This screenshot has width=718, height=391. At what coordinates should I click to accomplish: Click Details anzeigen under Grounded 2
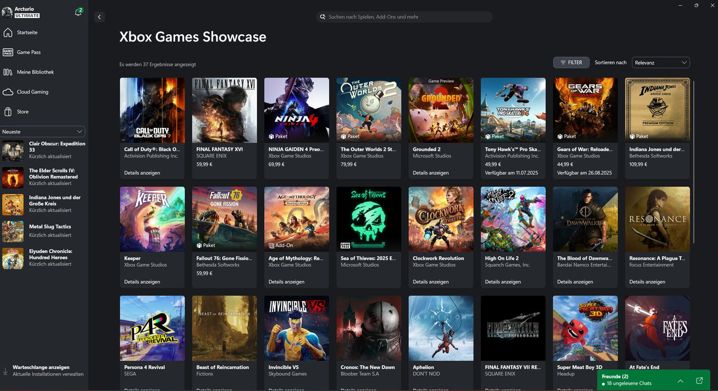(431, 173)
